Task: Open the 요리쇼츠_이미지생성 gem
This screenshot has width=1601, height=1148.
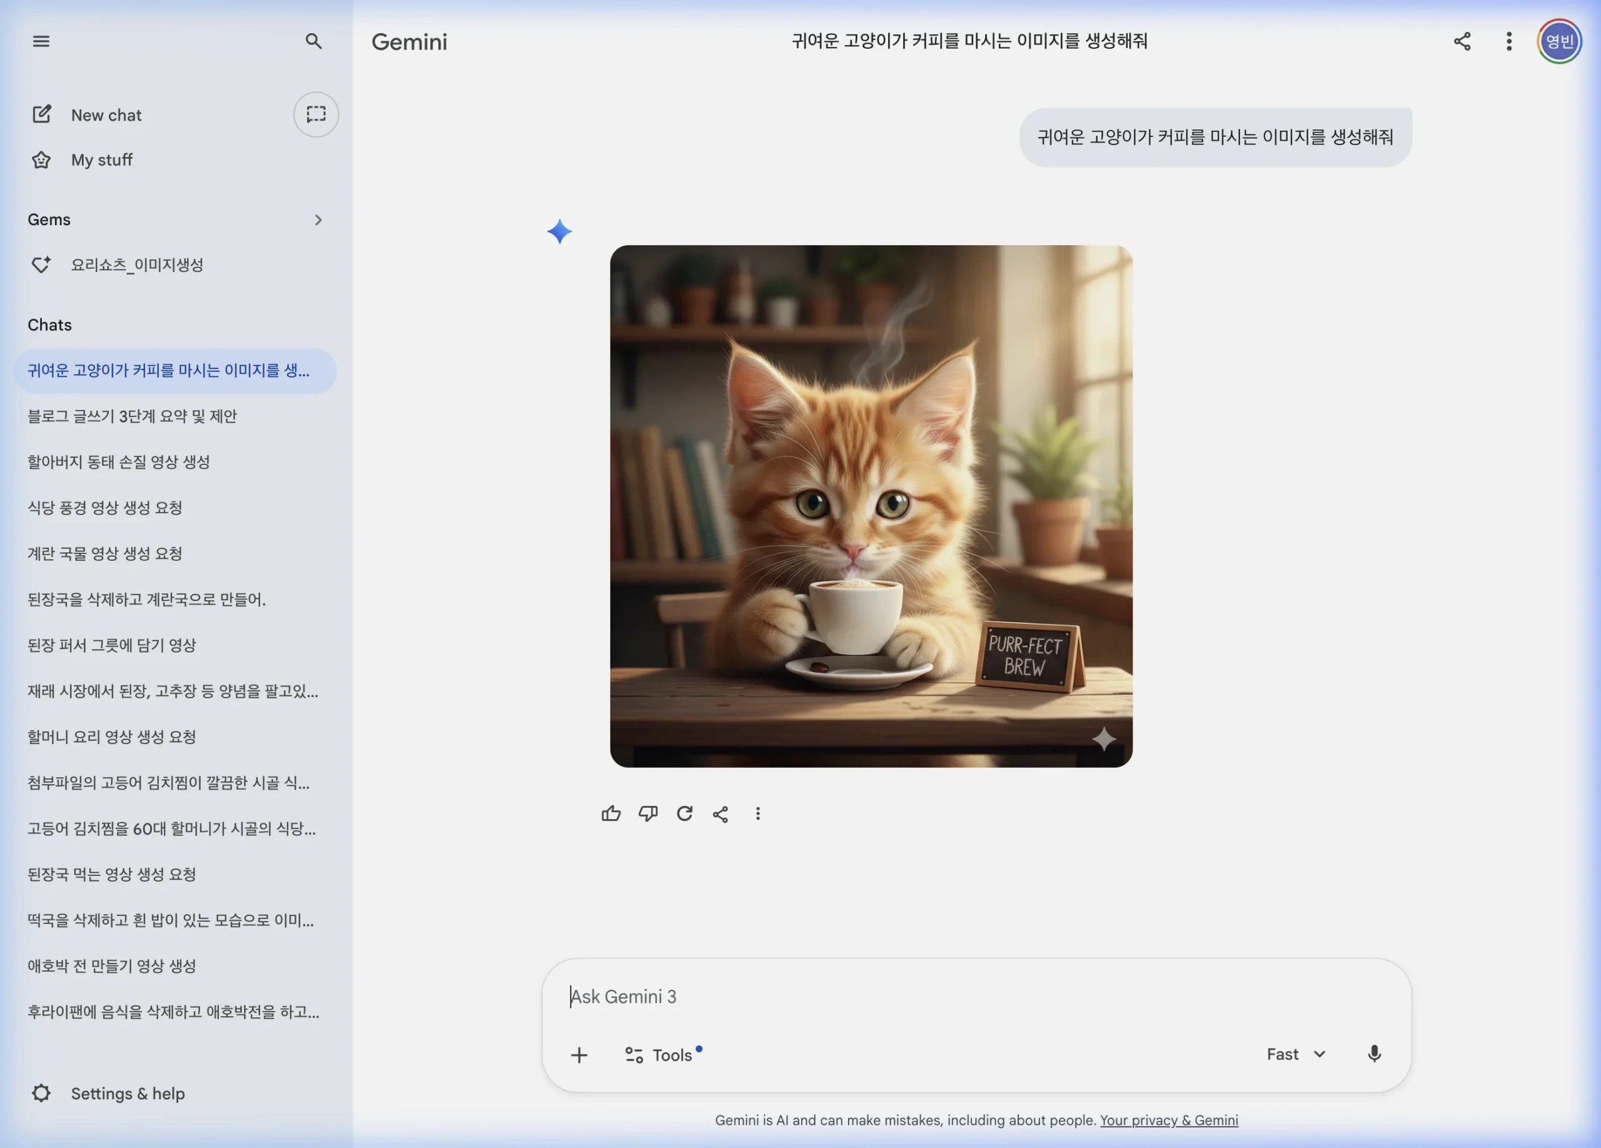Action: (138, 264)
